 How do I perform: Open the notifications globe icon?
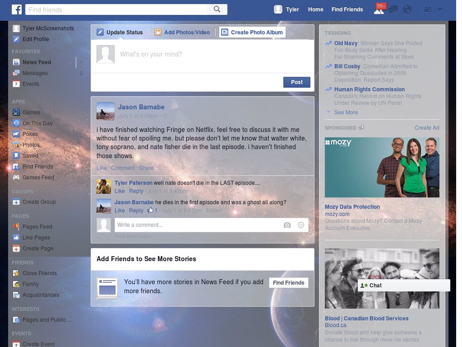click(407, 10)
